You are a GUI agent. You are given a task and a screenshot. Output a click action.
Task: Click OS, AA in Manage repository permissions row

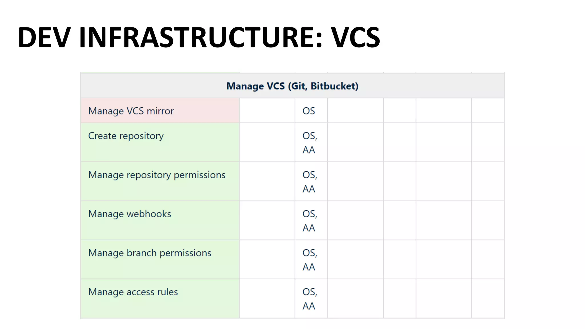click(310, 182)
